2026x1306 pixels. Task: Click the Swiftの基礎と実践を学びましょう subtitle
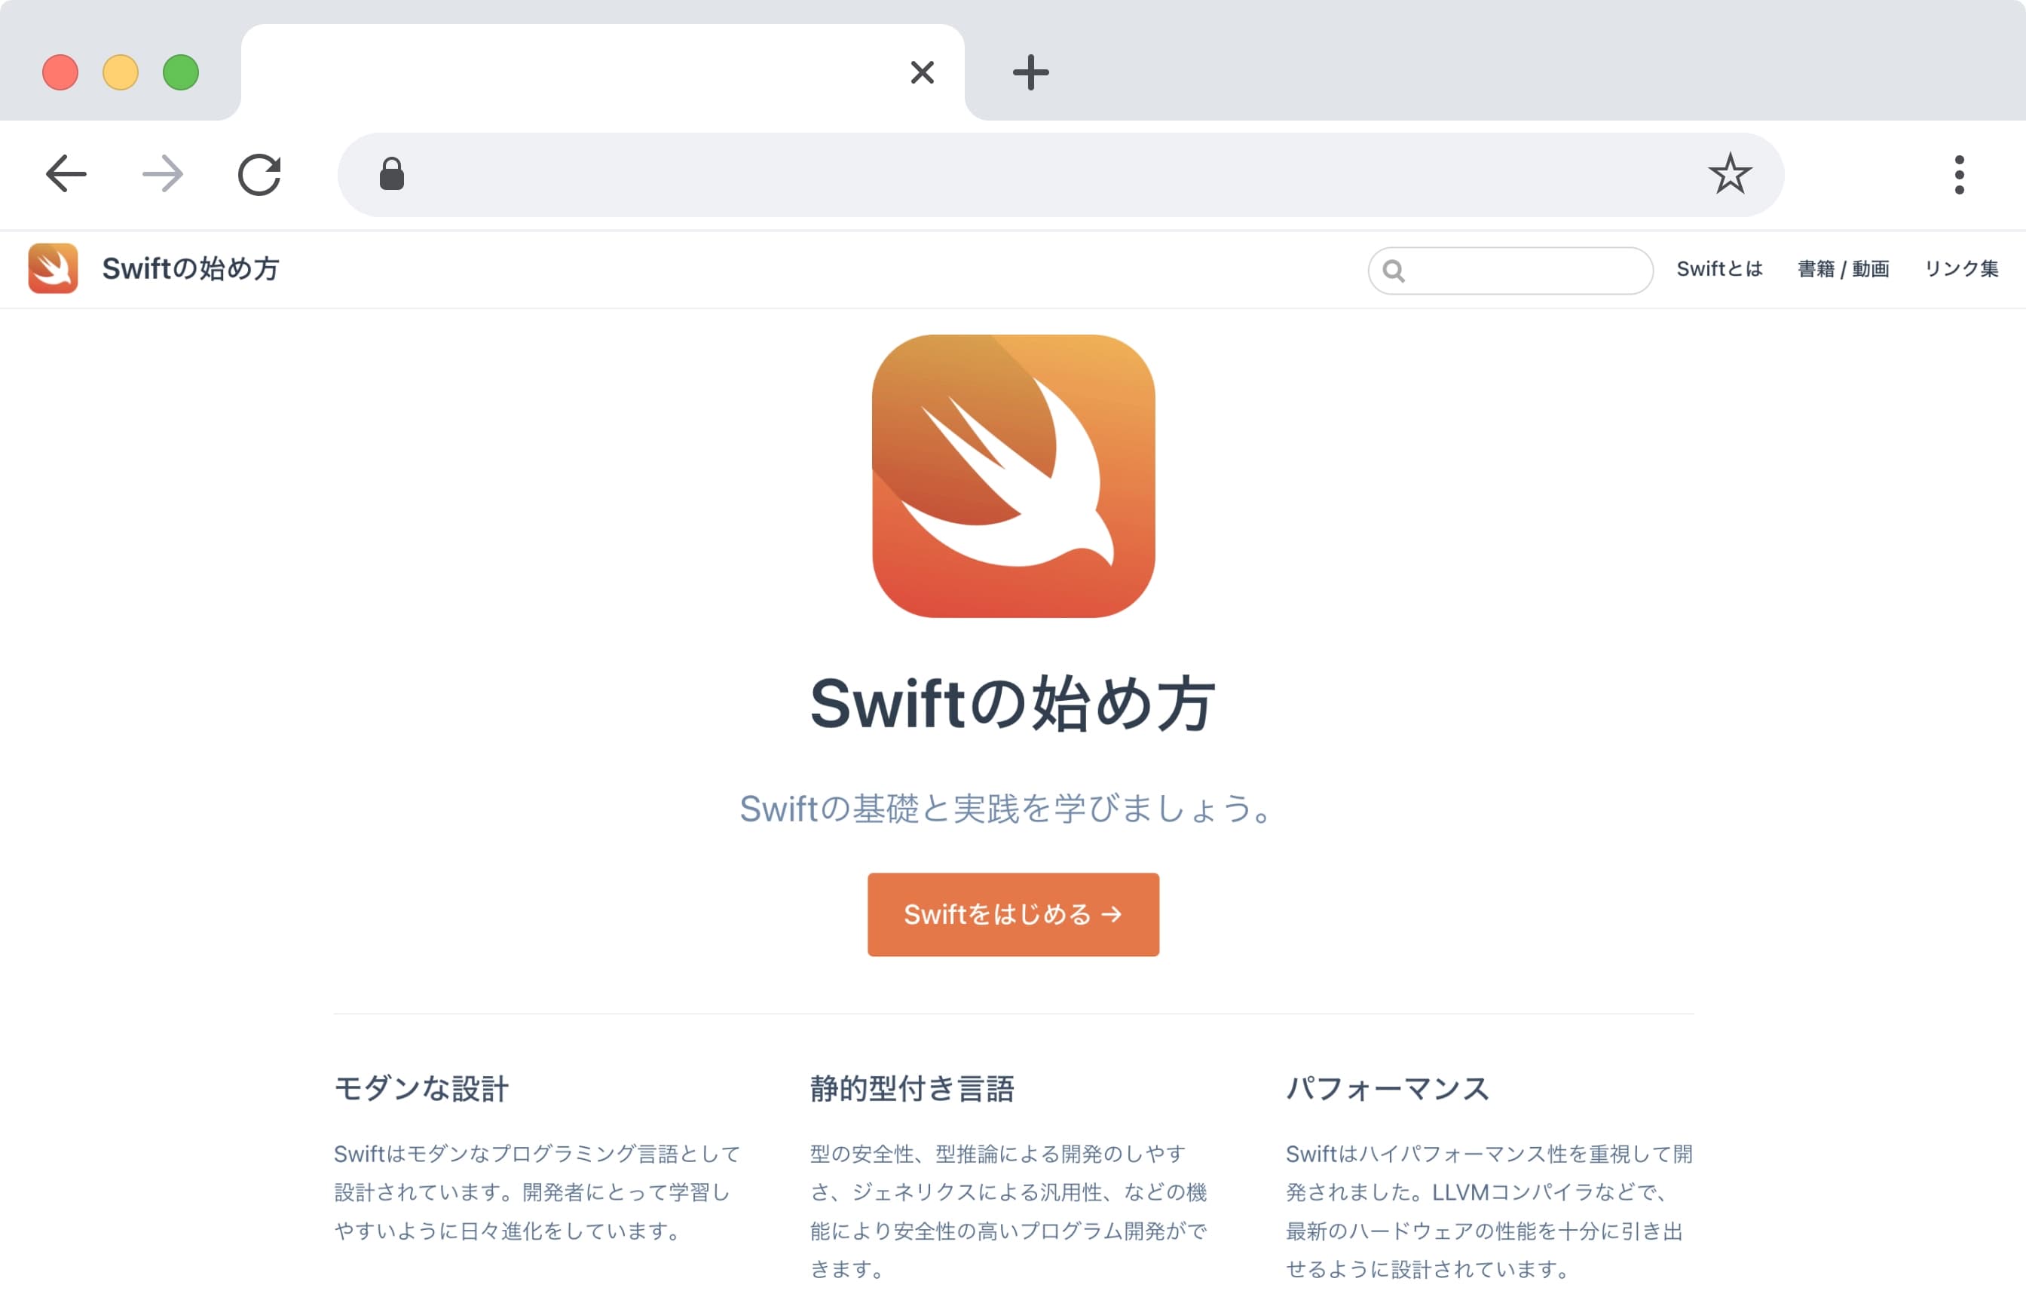(x=1005, y=808)
